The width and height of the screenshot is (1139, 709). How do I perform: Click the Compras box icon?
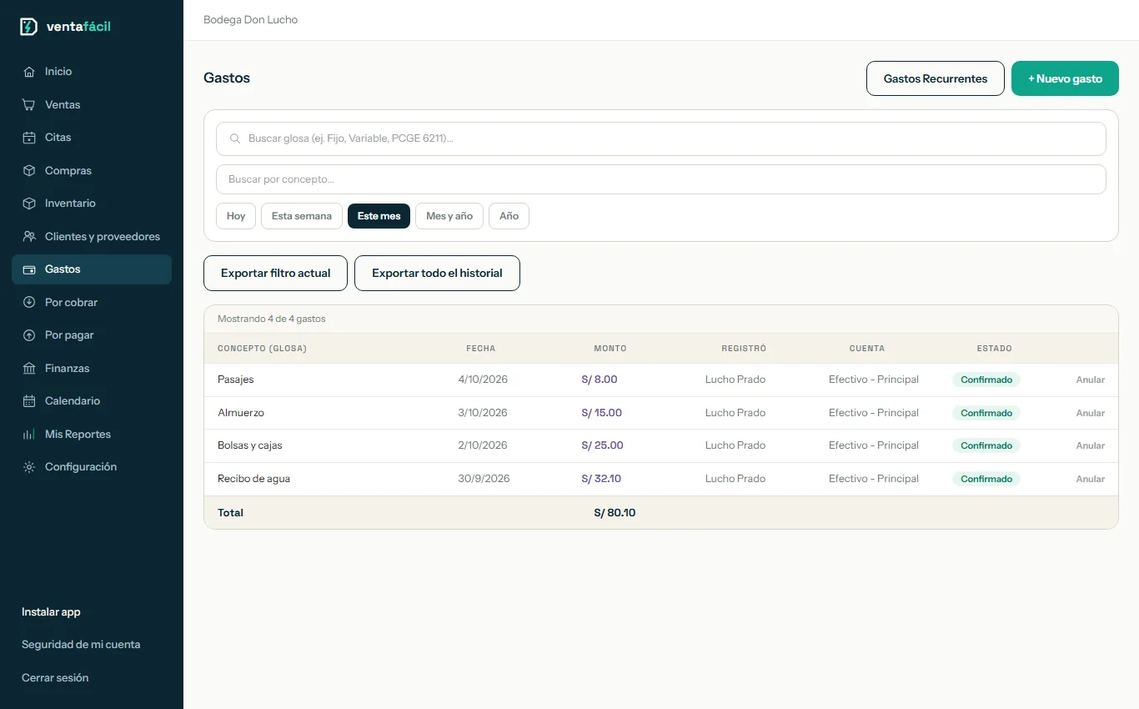29,171
